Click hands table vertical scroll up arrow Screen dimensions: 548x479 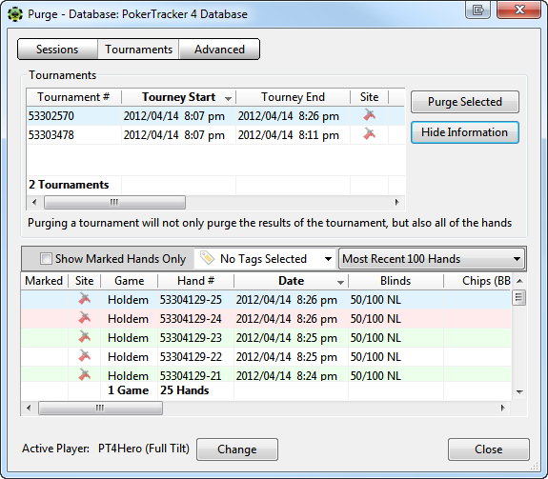(519, 281)
